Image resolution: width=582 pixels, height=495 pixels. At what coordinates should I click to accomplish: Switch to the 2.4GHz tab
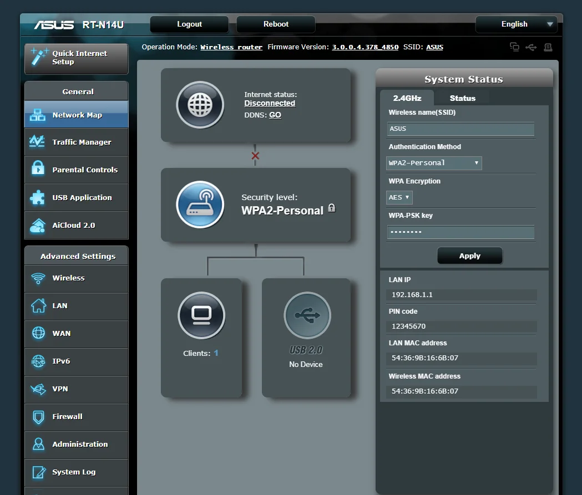click(407, 98)
